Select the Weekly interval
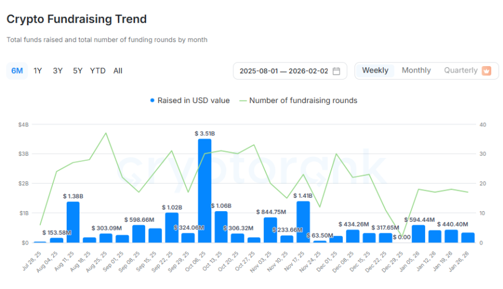 [375, 71]
